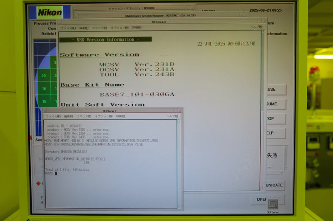
Task: Click the partially hidden UNICATE button
Action: click(275, 185)
